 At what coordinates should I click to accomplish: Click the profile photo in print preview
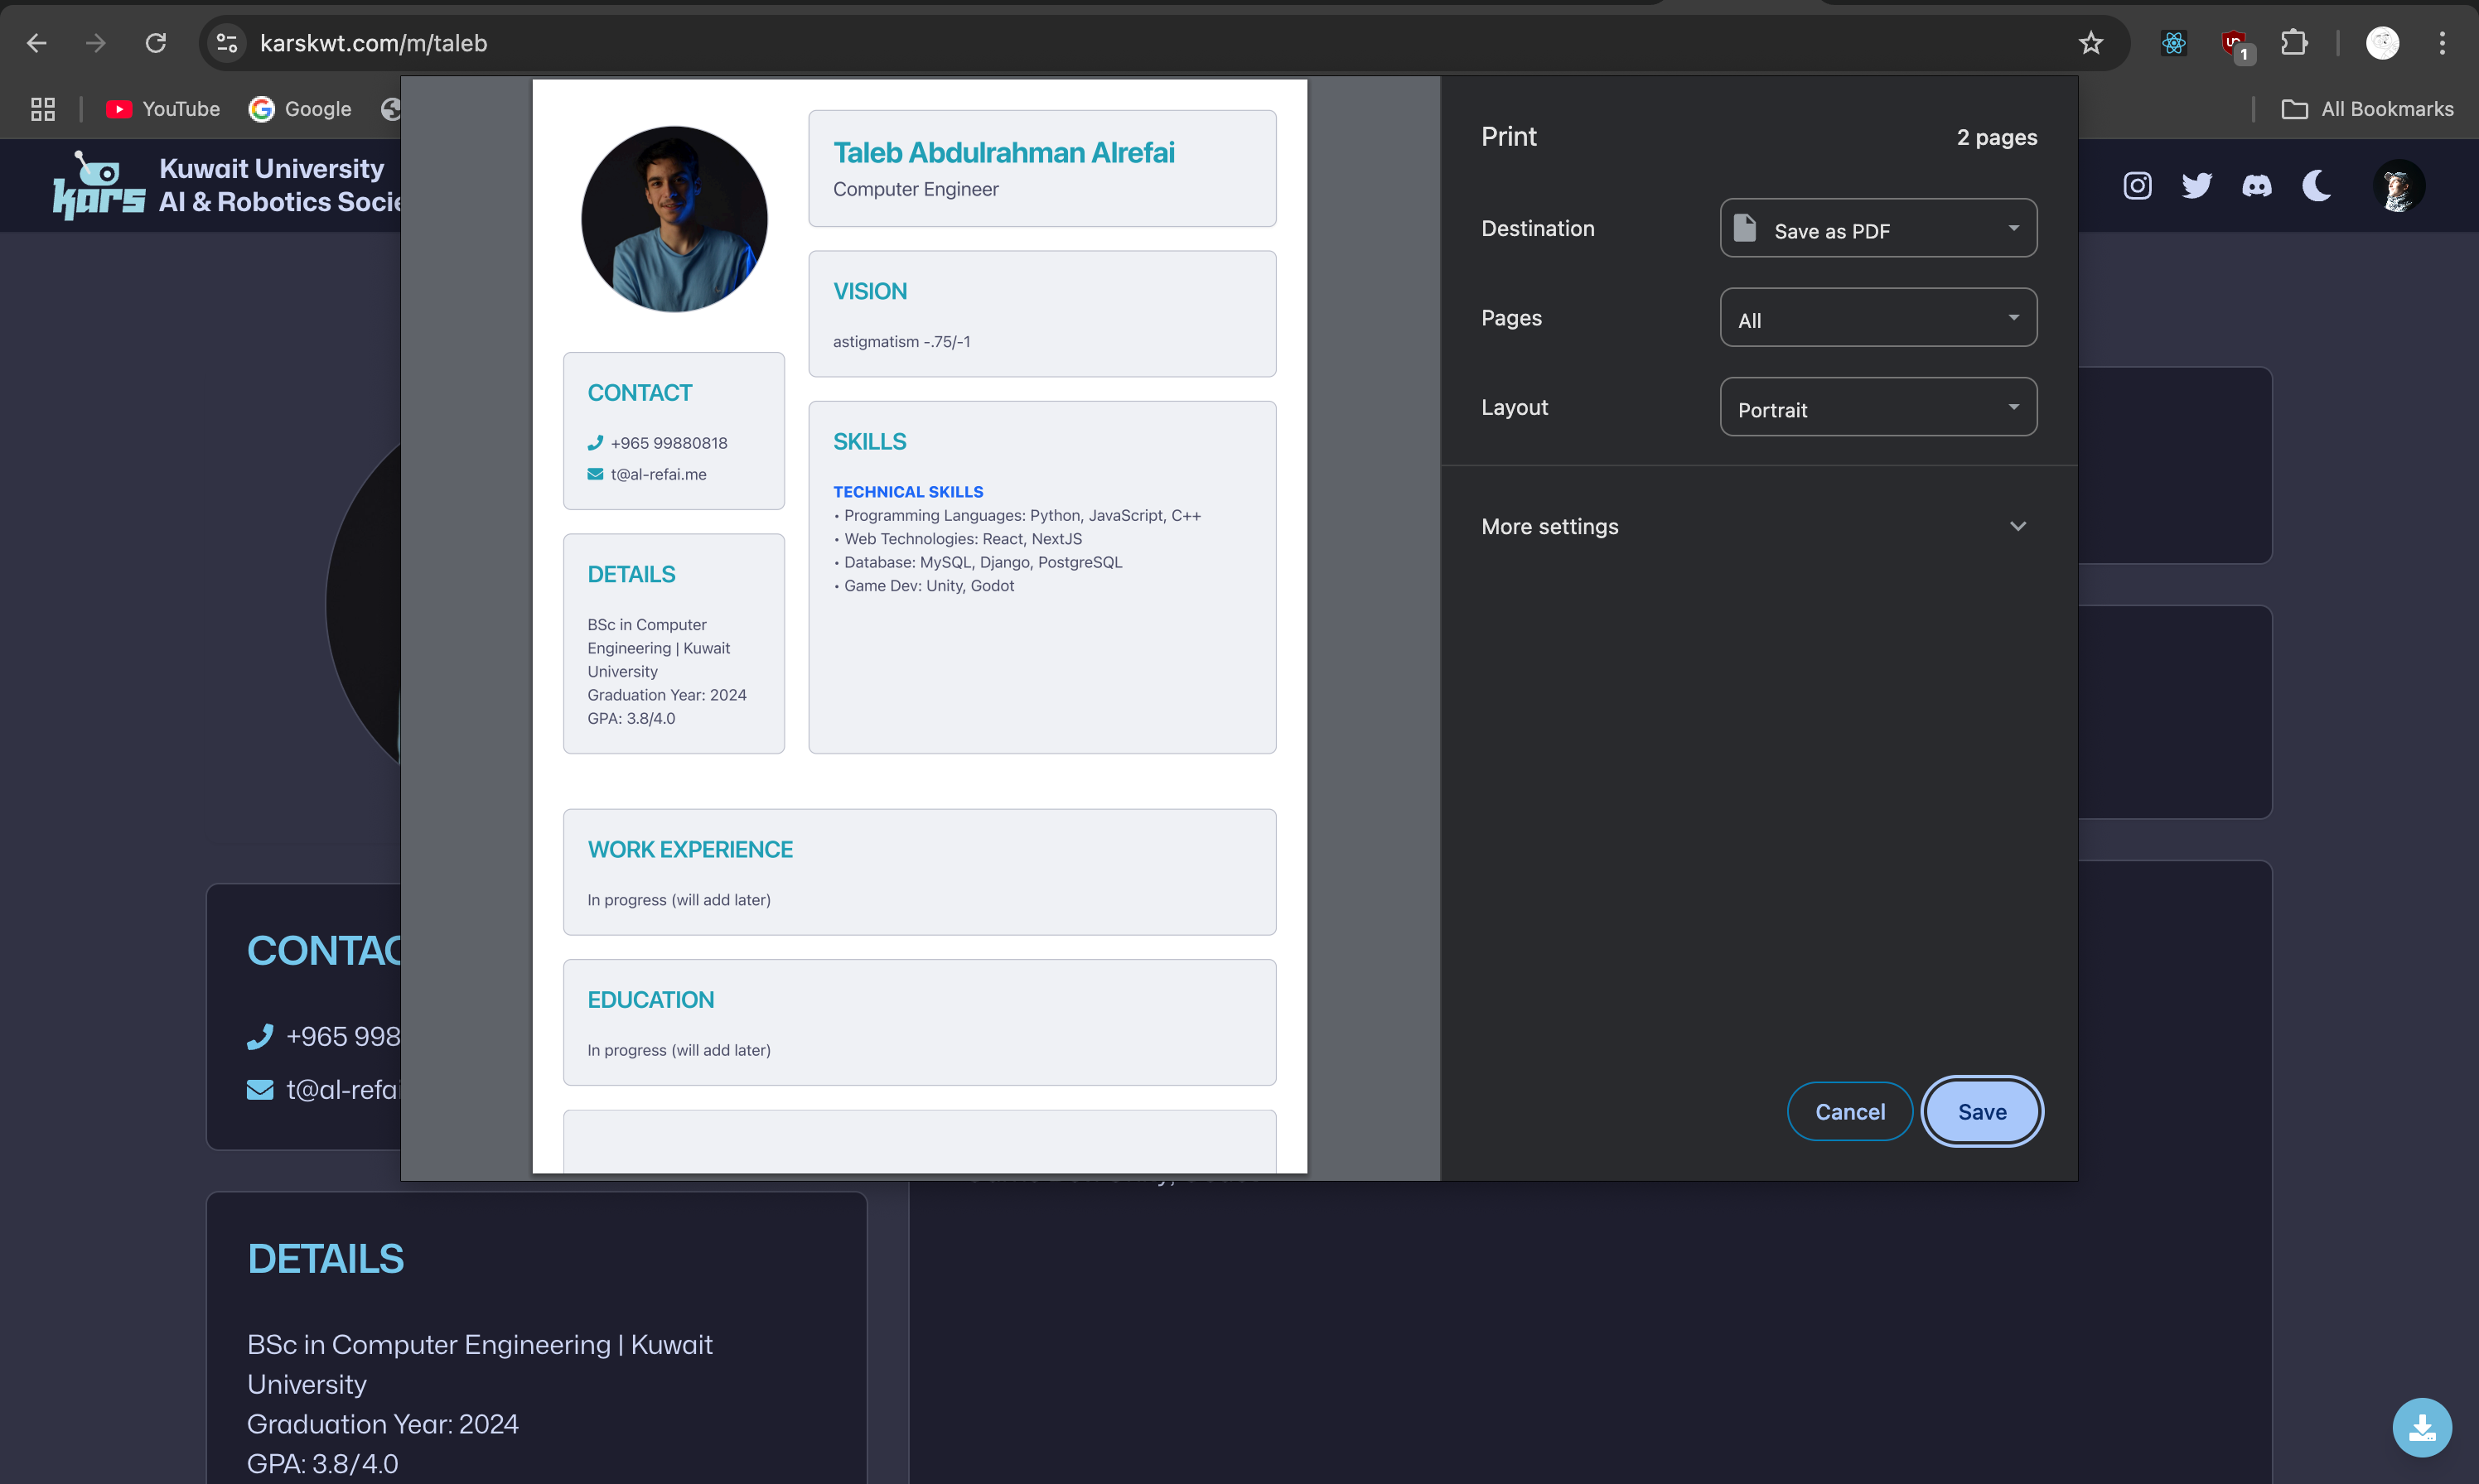(x=674, y=219)
